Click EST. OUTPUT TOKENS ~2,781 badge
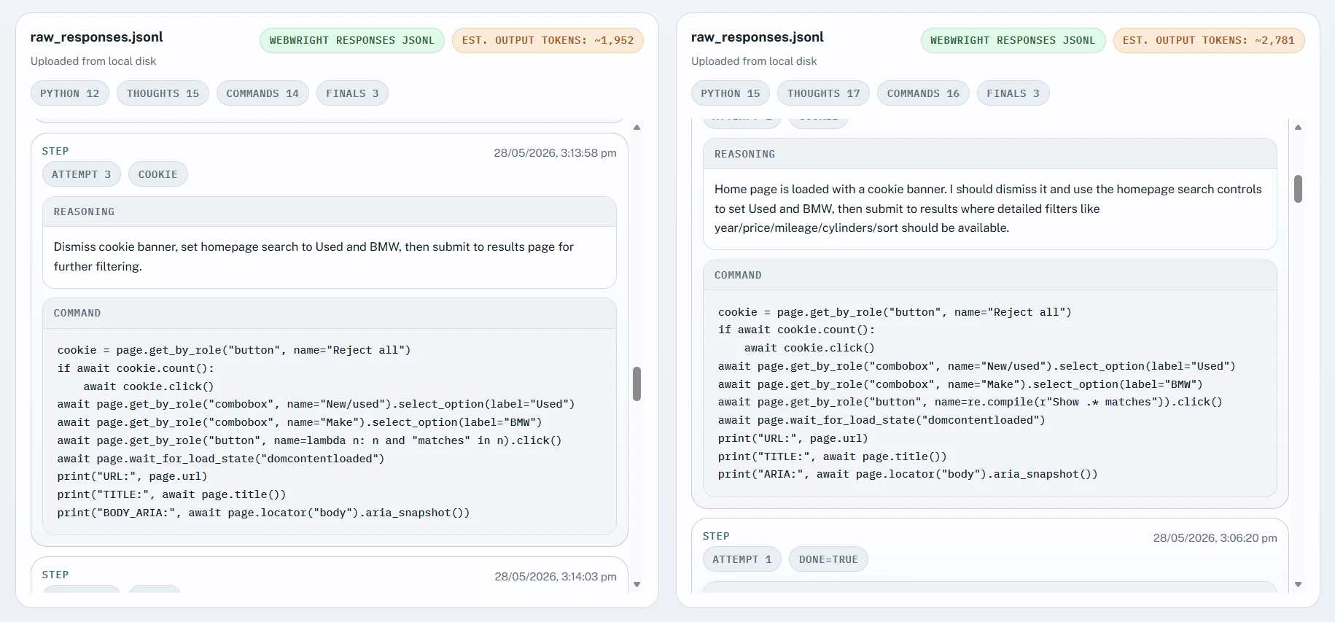 [1209, 40]
